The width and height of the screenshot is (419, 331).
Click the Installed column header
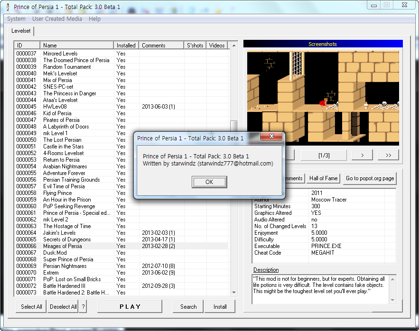(126, 45)
